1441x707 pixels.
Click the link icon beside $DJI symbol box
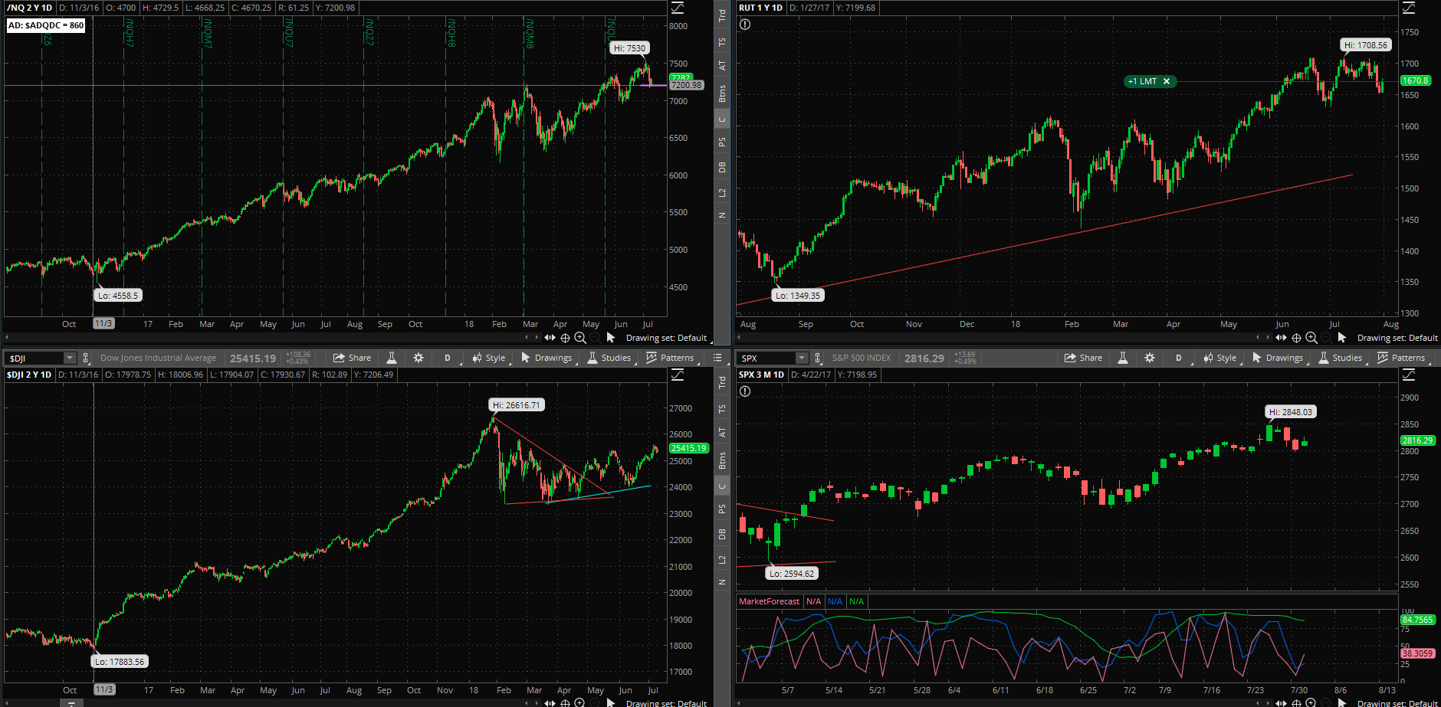coord(86,358)
